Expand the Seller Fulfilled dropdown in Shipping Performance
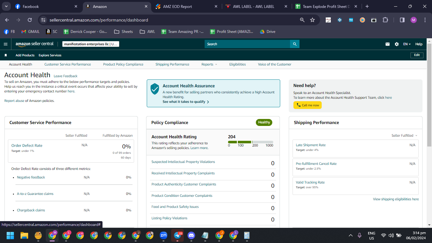 coord(404,136)
